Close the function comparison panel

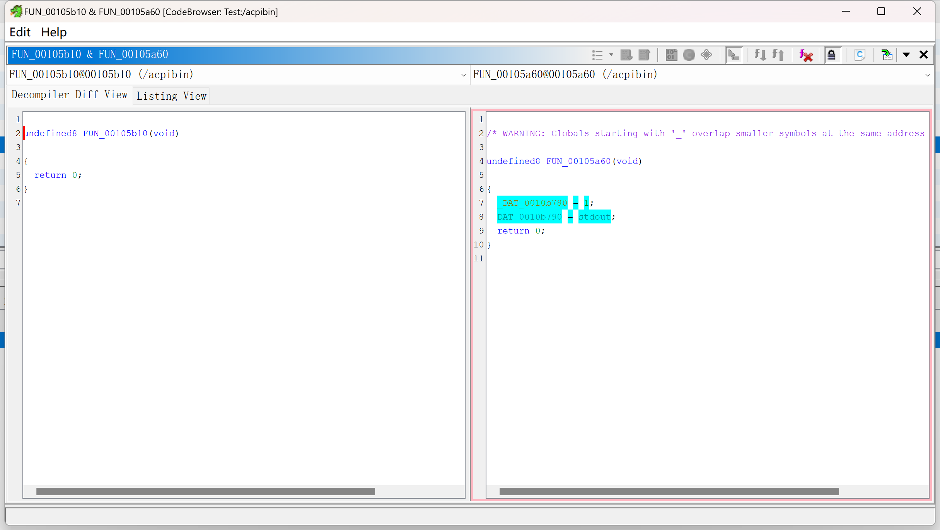point(924,55)
